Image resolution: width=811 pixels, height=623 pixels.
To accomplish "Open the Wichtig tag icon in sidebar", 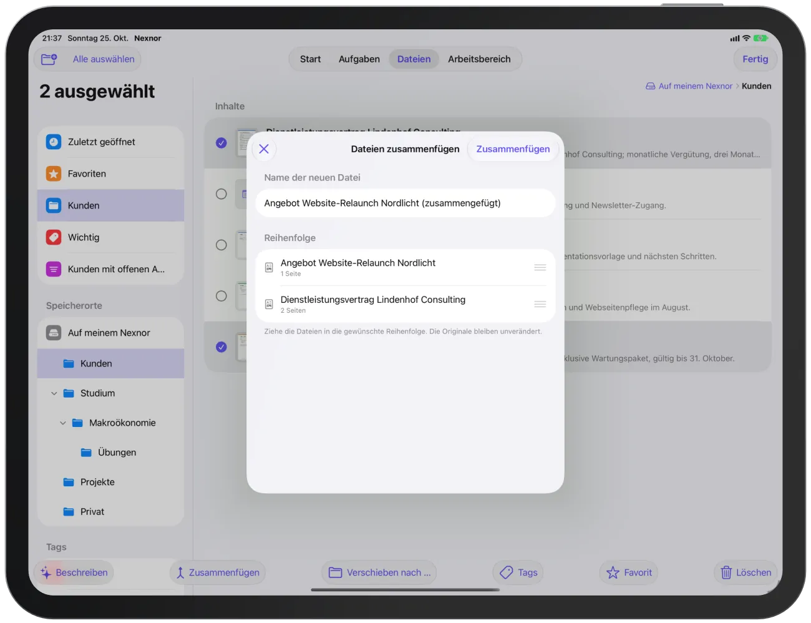I will coord(54,237).
